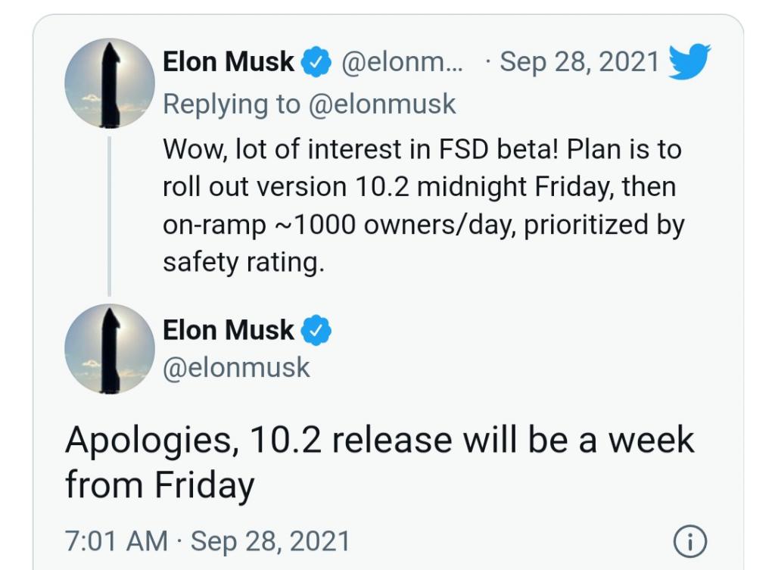Screen dimensions: 775x570
Task: Click the FSD beta tweet text
Action: [x=424, y=205]
